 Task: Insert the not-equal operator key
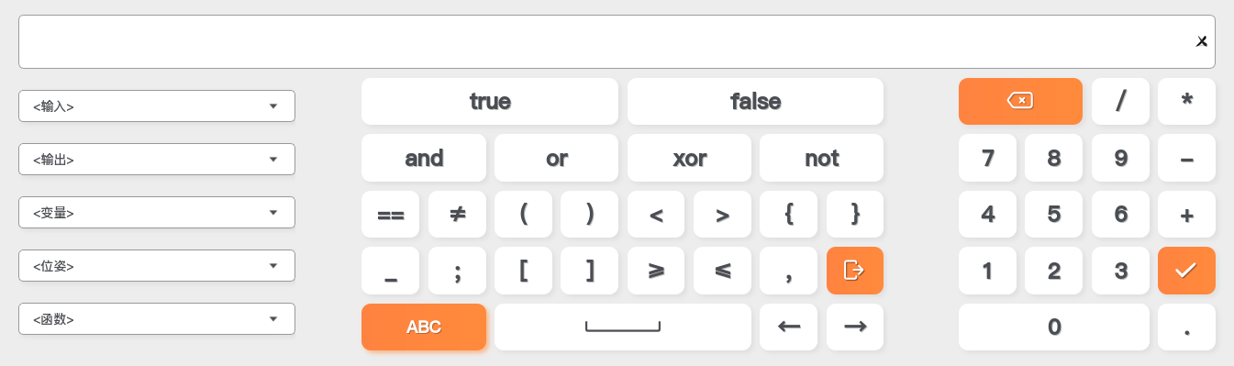click(457, 214)
